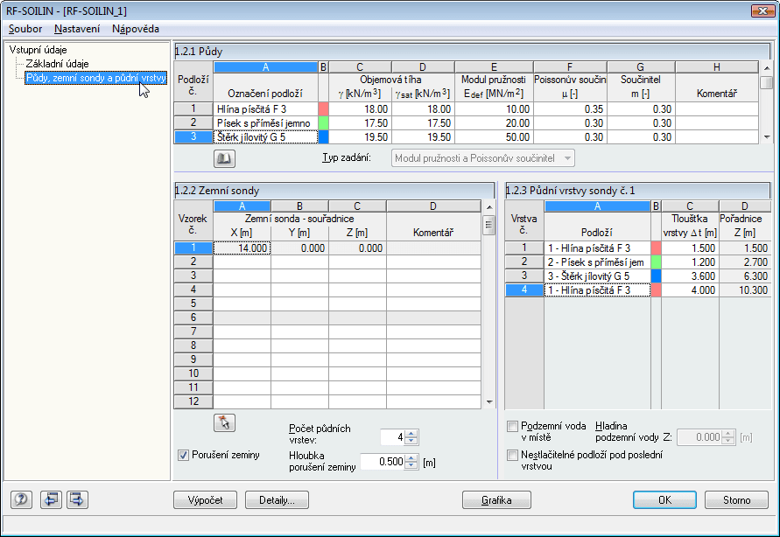Select layer 2 Podloží cell Písek s příměsí

[597, 262]
